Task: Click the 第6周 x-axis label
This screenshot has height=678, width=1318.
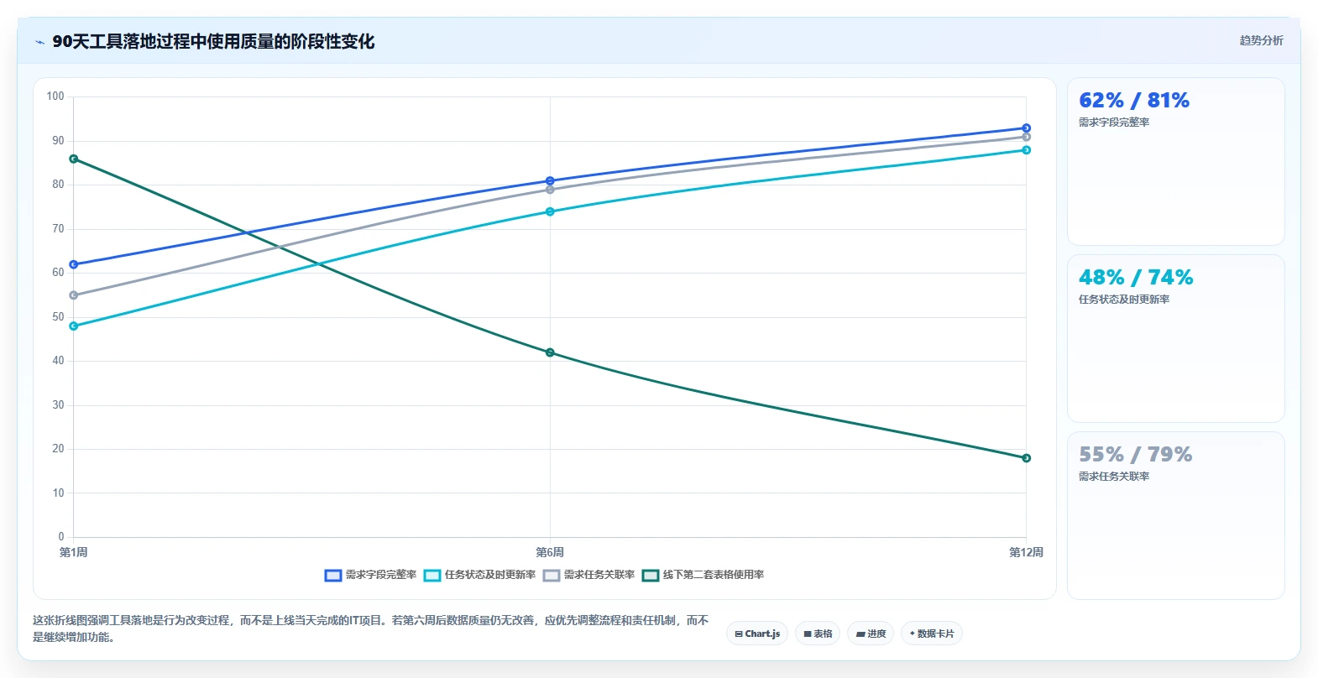Action: click(x=550, y=552)
